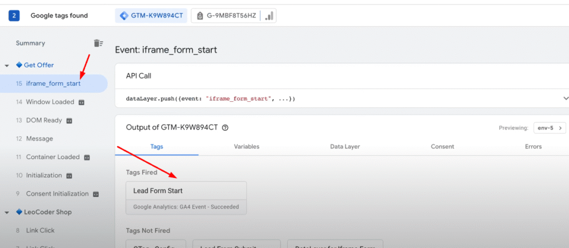Click the blue tags found count badge
This screenshot has width=569, height=248.
coord(14,16)
